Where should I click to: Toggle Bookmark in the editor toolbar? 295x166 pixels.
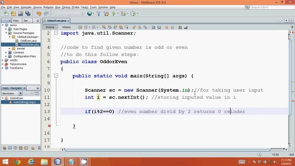point(146,27)
